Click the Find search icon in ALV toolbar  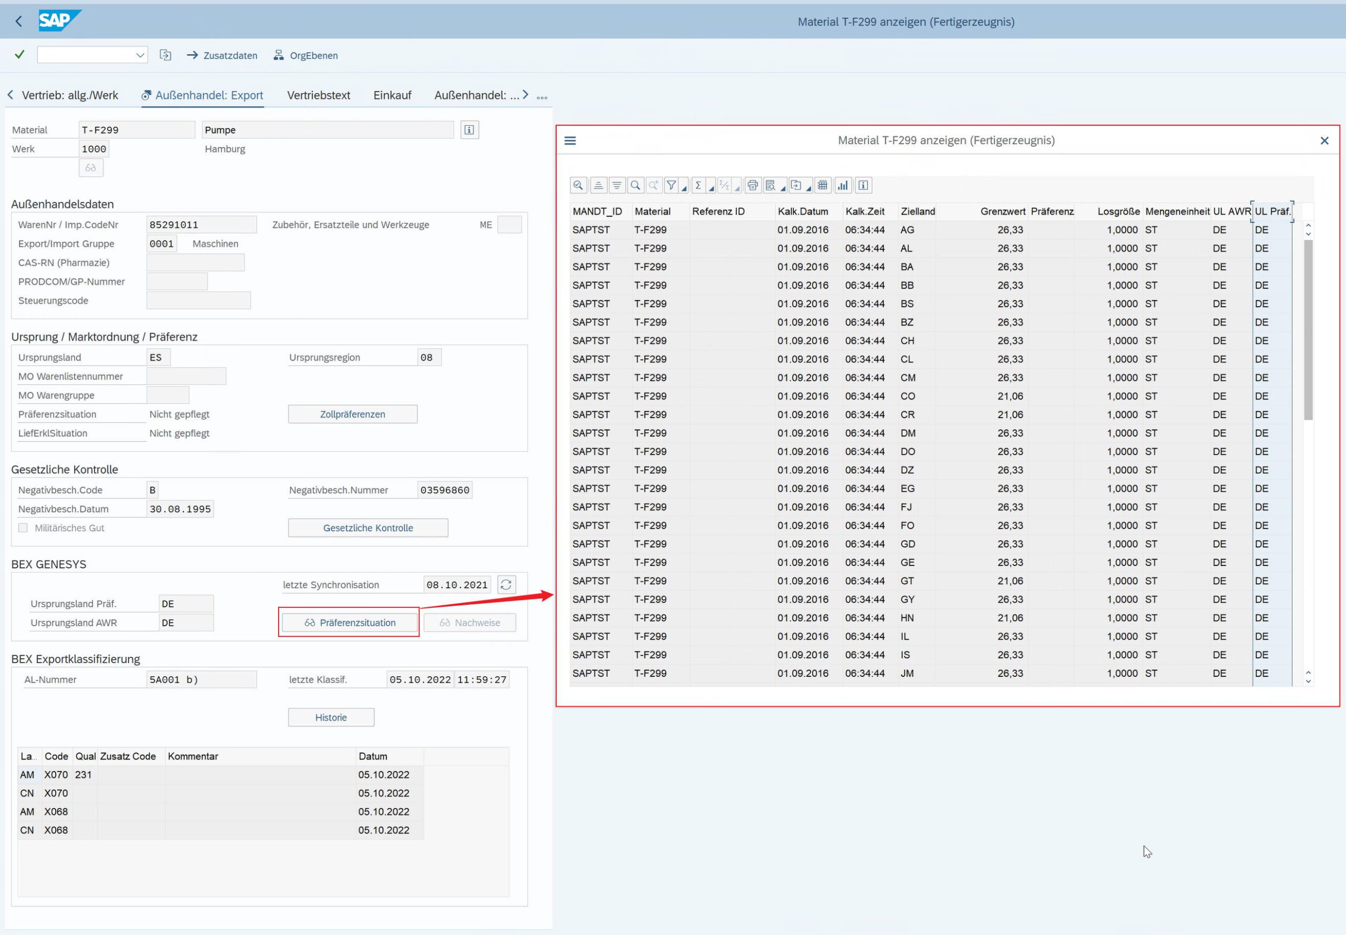tap(636, 186)
